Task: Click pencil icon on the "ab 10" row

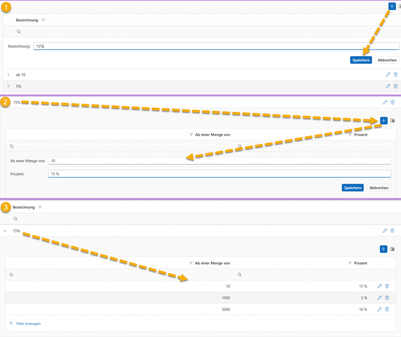Action: tap(388, 75)
